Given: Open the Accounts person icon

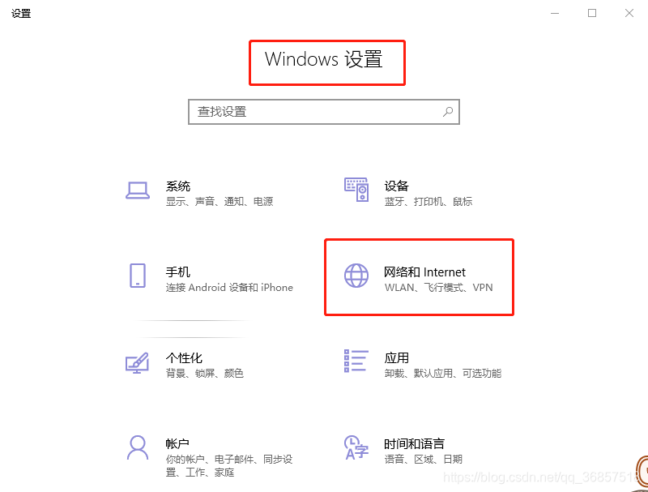Looking at the screenshot, I should [138, 447].
